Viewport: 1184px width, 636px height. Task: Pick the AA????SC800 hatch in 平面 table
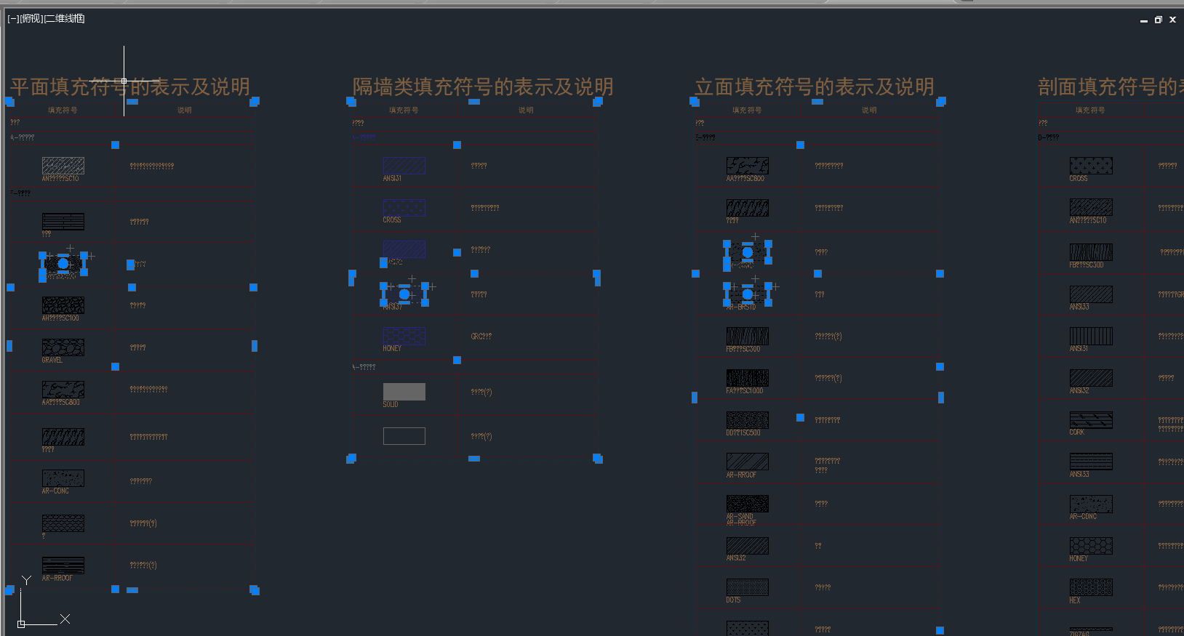[x=63, y=390]
